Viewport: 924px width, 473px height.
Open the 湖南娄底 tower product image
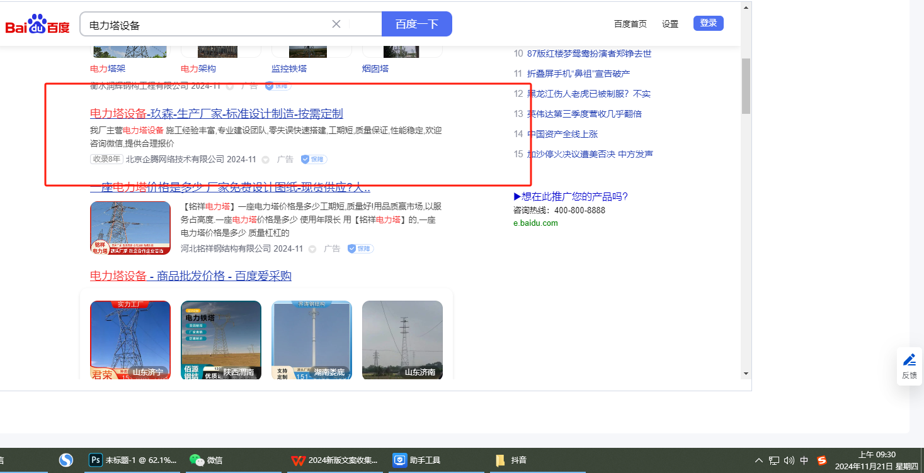click(312, 340)
